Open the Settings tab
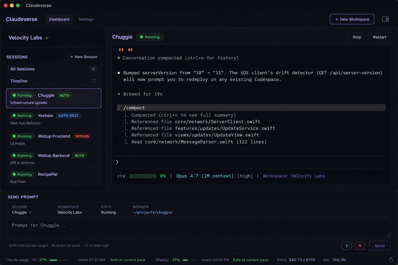Viewport: 398px width, 265px height. [86, 19]
